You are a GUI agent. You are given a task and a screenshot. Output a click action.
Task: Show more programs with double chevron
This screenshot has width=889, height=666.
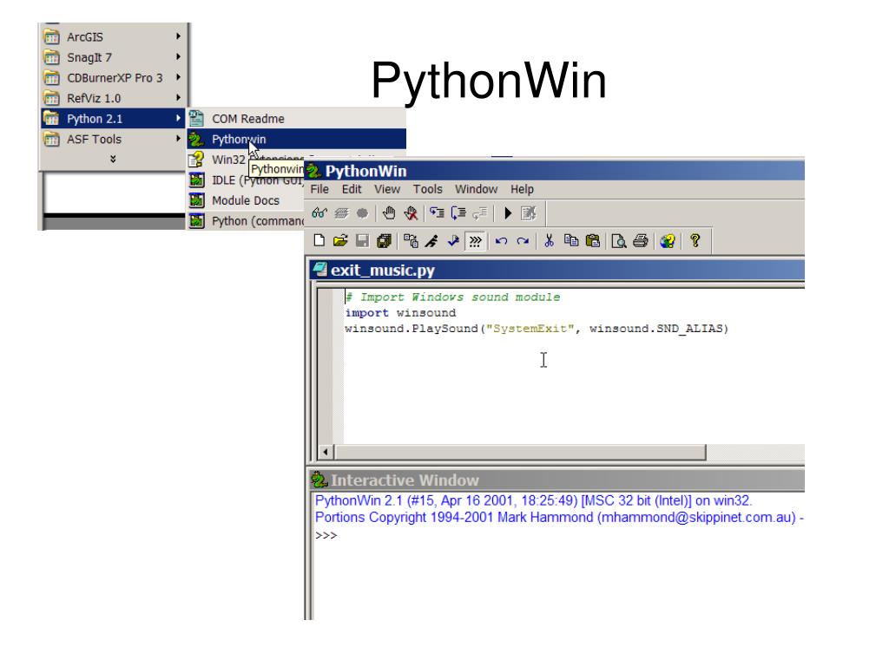pos(113,160)
